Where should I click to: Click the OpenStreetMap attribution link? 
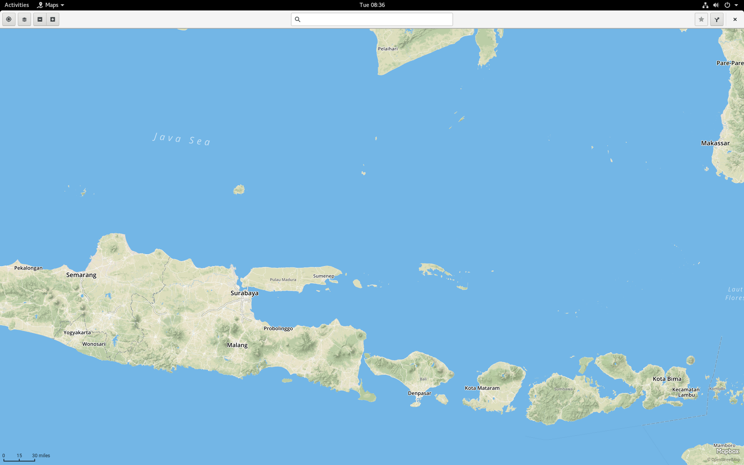click(725, 460)
